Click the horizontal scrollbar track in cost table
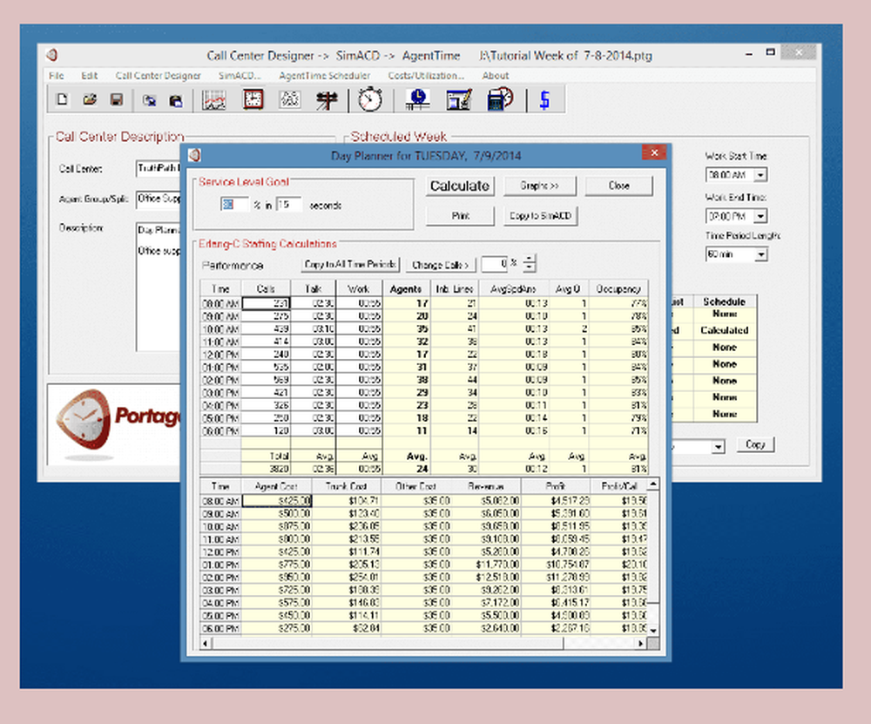The height and width of the screenshot is (724, 871). coord(600,644)
